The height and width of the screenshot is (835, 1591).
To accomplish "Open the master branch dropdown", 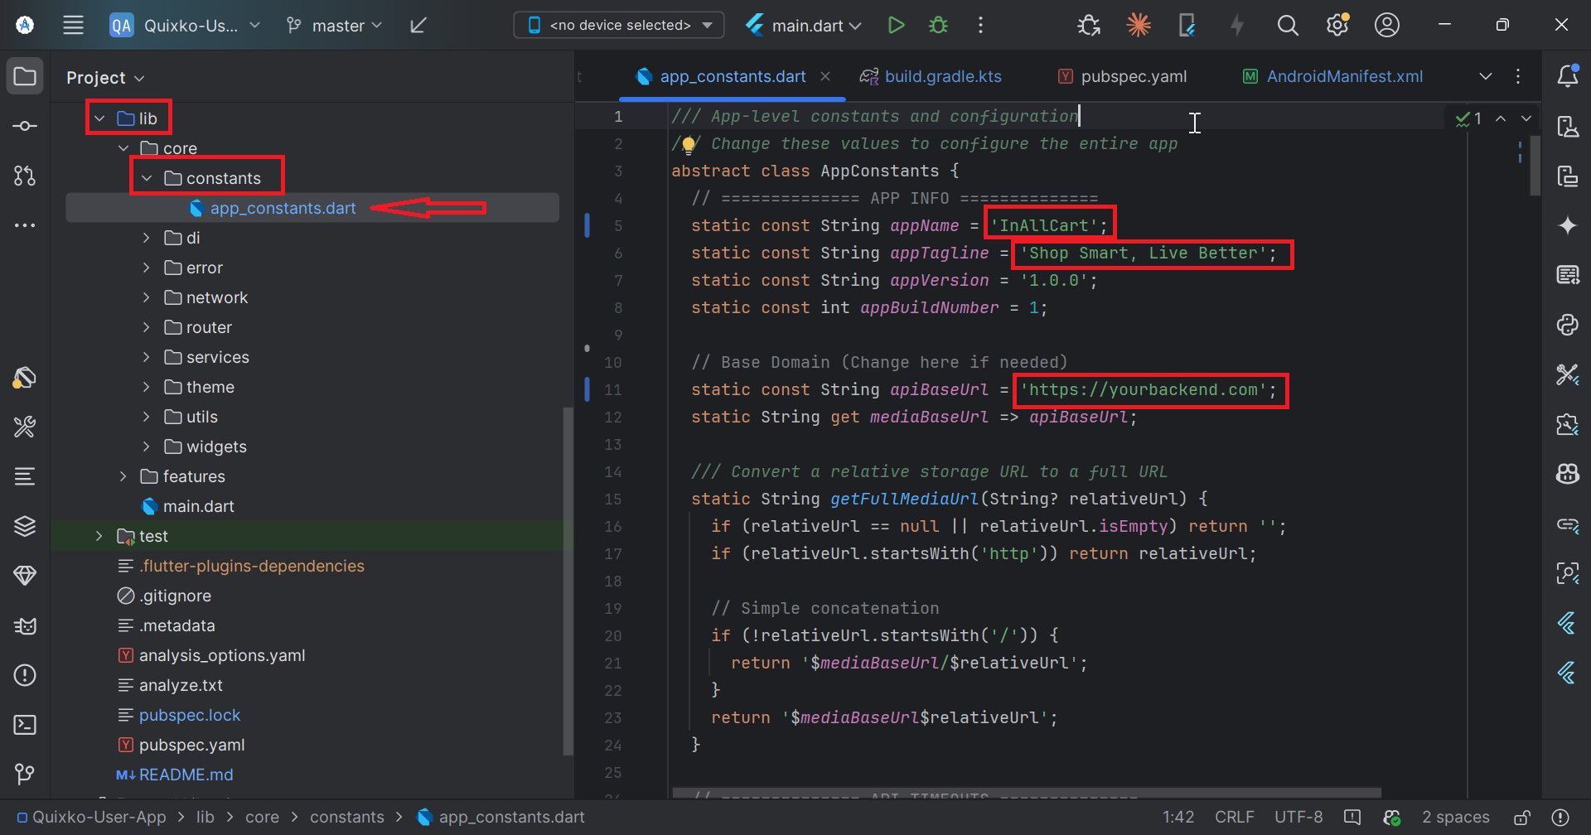I will [x=334, y=25].
